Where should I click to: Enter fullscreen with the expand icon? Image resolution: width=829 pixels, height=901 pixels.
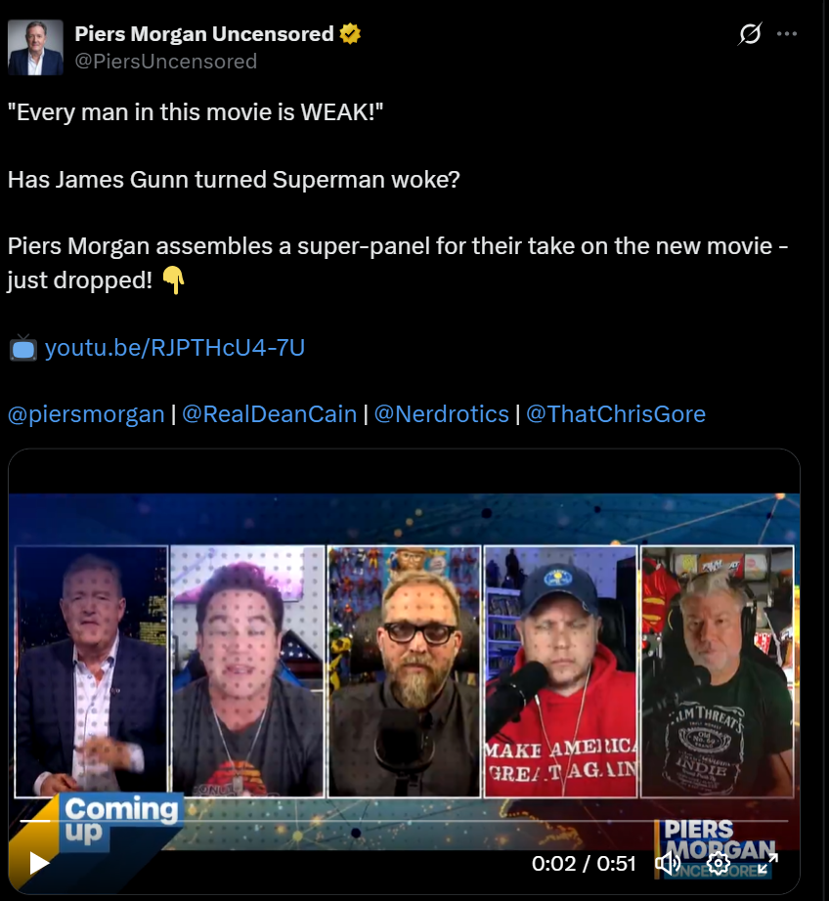click(767, 863)
